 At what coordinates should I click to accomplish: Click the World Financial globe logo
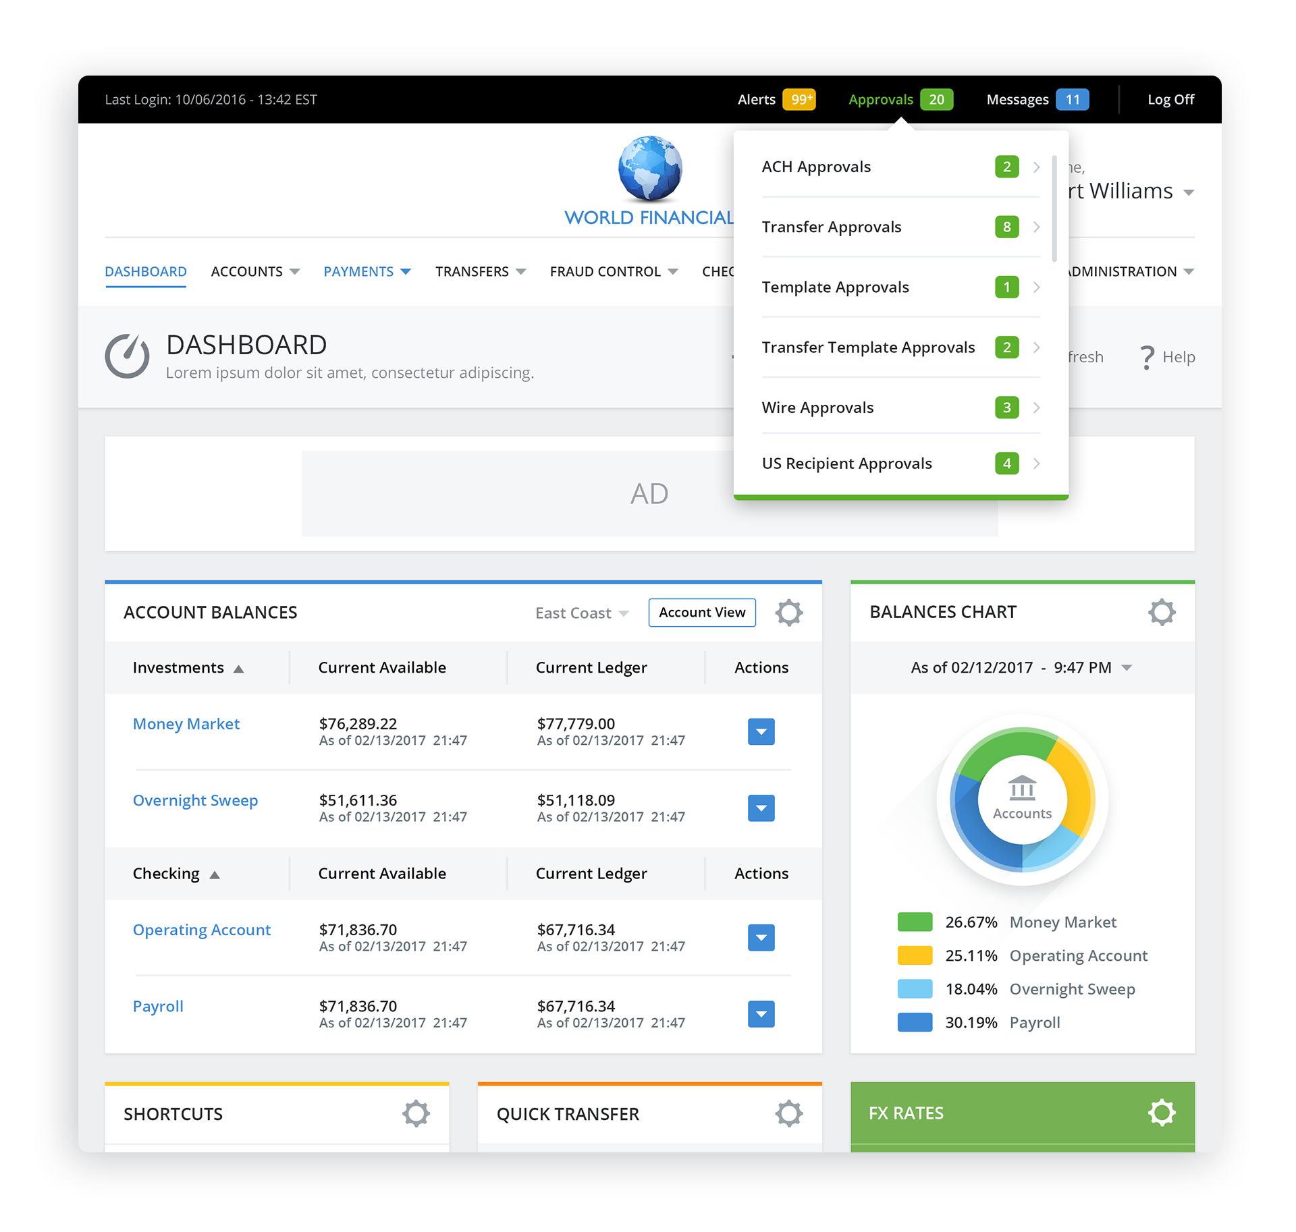pos(650,169)
